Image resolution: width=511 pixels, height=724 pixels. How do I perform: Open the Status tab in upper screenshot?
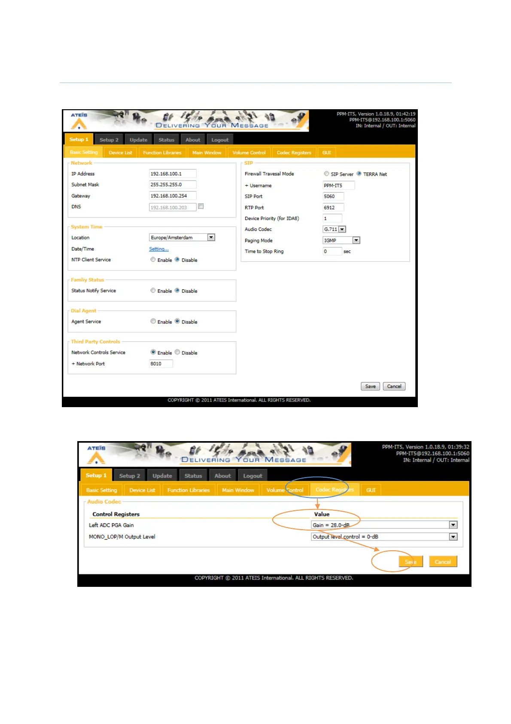(166, 140)
